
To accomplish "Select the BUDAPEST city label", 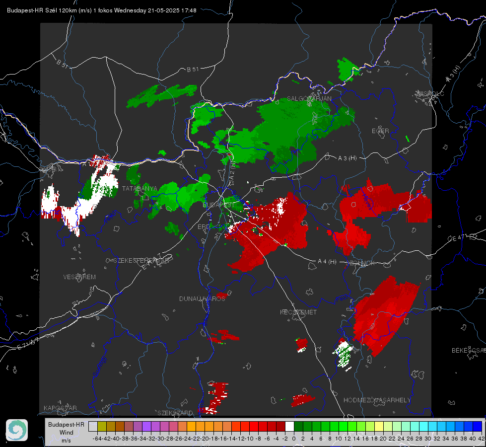I will click(x=218, y=205).
